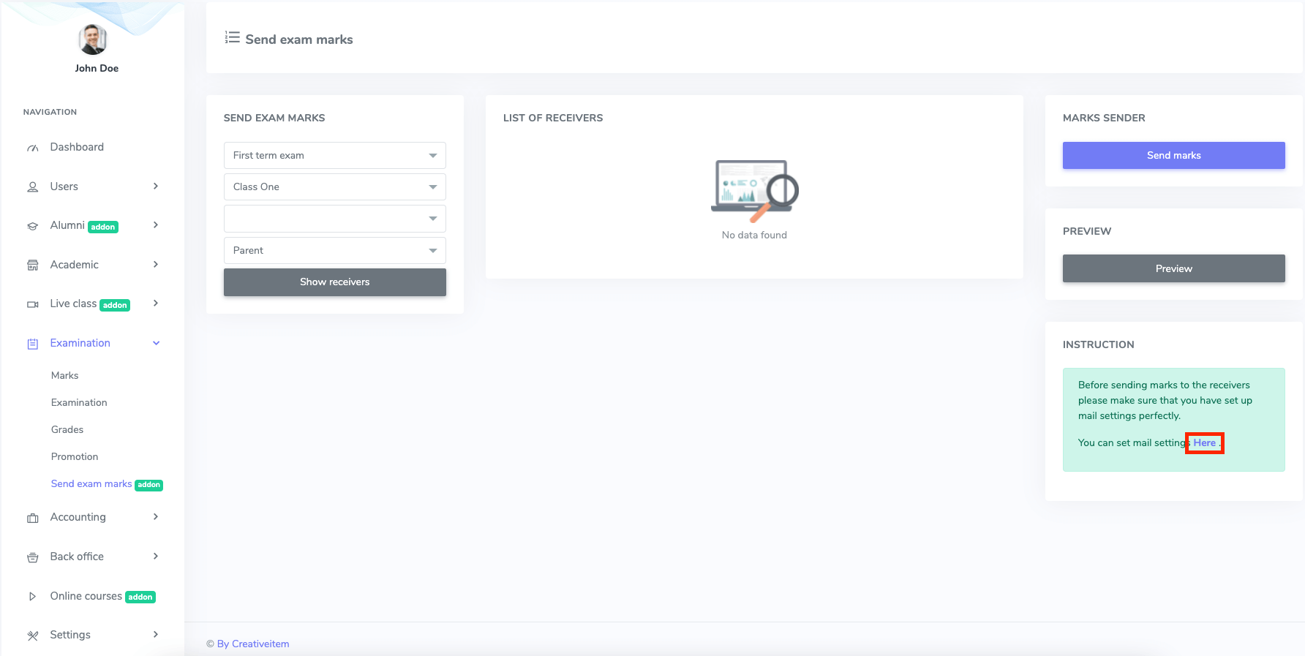Follow the Here mail settings link
1305x656 pixels.
coord(1204,442)
